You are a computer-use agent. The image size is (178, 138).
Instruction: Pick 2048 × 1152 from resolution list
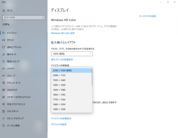(71, 75)
